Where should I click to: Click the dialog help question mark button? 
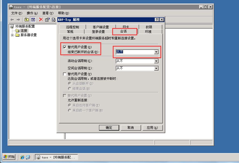(x=157, y=20)
